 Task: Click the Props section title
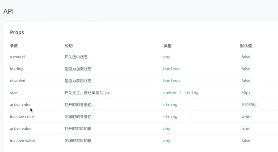[x=17, y=32]
